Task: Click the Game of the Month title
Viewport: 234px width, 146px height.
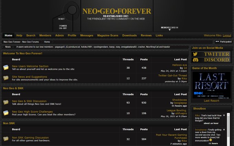Action: point(204,68)
